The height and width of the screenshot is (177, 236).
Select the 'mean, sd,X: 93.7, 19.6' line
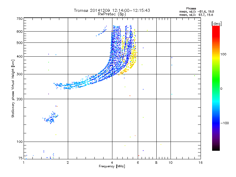point(196,15)
